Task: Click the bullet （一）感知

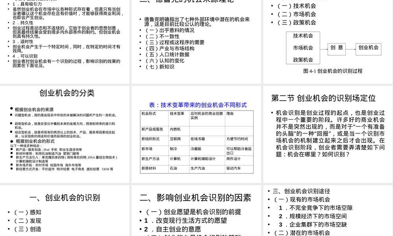Action: 28,212
